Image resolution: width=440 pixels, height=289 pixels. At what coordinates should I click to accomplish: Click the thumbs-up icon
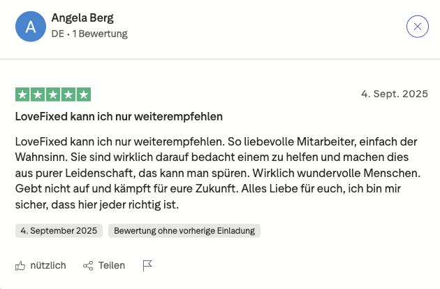pyautogui.click(x=20, y=265)
